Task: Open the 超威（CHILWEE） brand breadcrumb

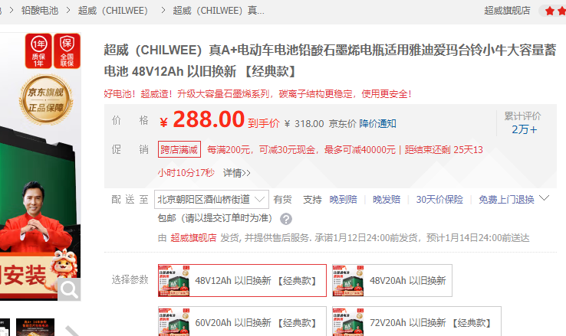Action: pos(113,11)
